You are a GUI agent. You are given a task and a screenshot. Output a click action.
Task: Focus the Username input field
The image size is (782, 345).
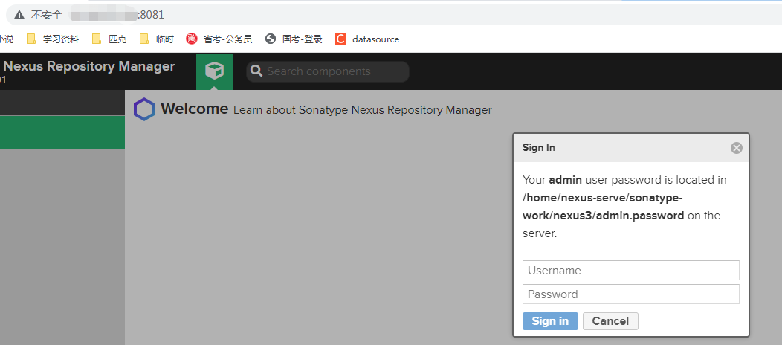(631, 271)
